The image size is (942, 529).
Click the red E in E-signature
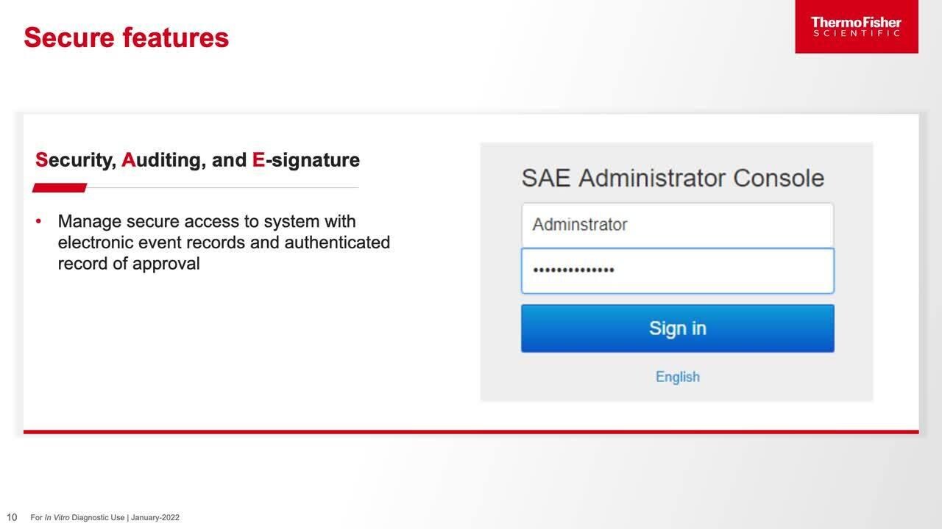pos(258,160)
